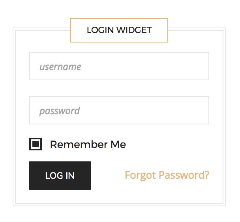Select the second text box, password
Viewport: 240px width, 222px height.
[x=119, y=111]
